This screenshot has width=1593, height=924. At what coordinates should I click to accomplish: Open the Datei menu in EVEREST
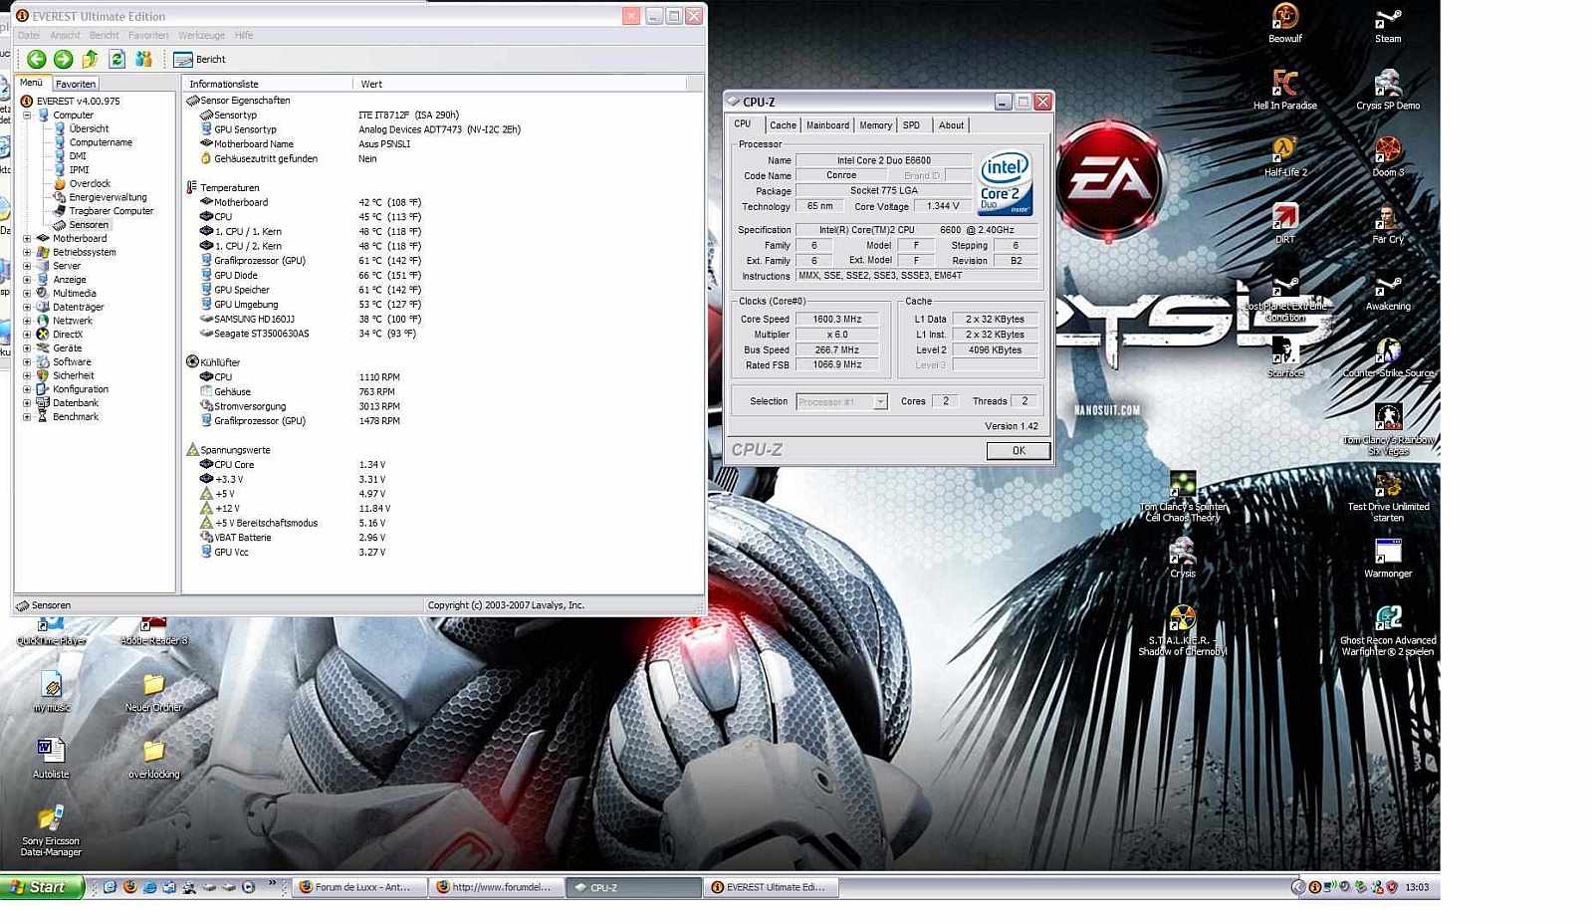(29, 36)
